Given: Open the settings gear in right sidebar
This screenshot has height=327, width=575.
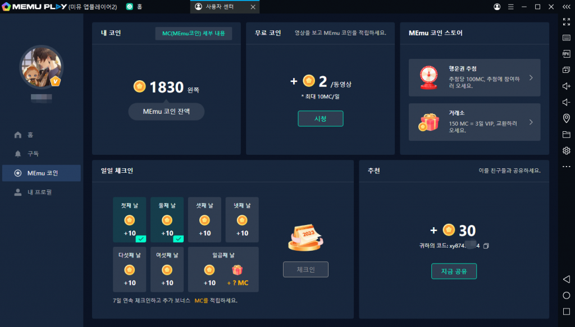Looking at the screenshot, I should 566,150.
